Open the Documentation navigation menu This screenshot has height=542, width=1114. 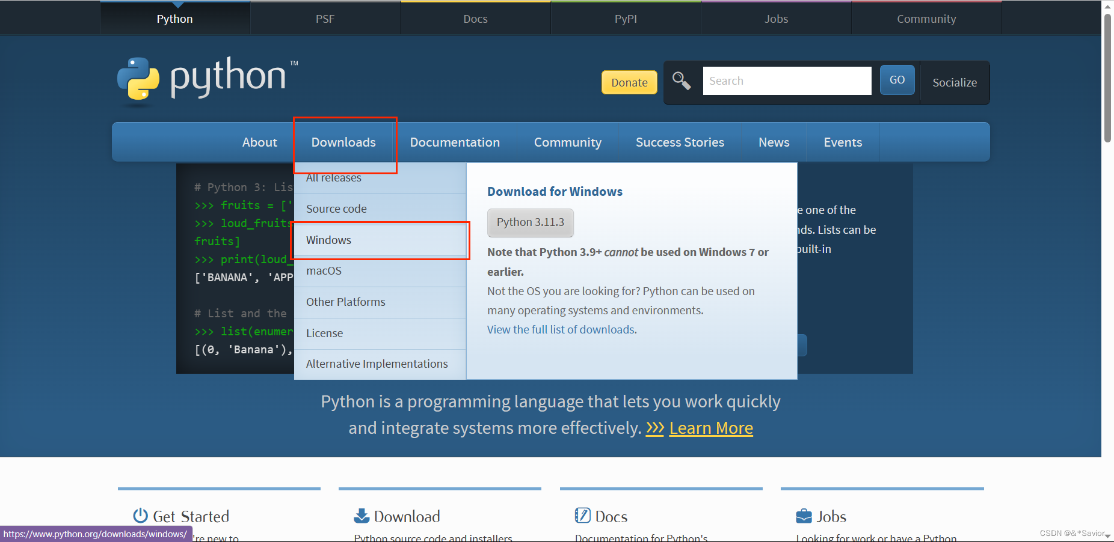(455, 142)
